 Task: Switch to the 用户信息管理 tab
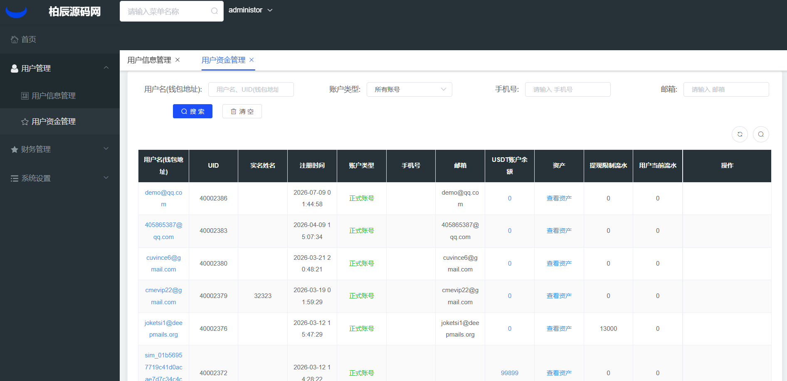[x=149, y=60]
